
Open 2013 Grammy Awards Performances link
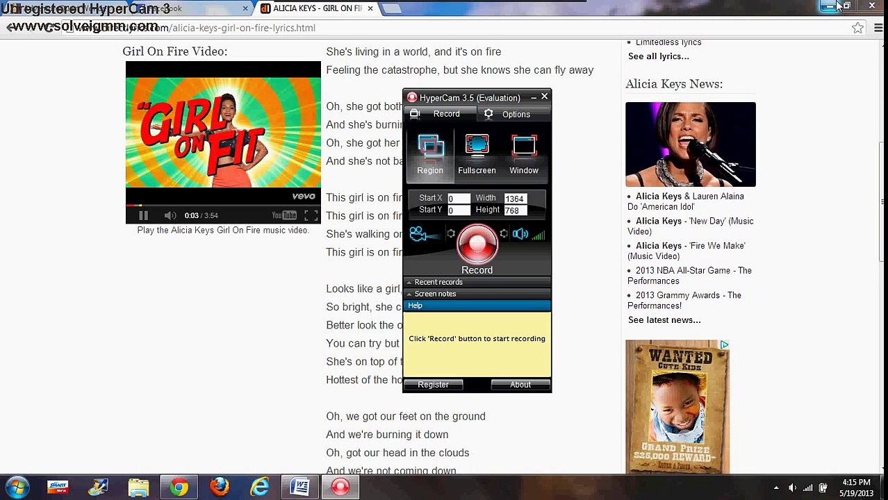coord(684,301)
